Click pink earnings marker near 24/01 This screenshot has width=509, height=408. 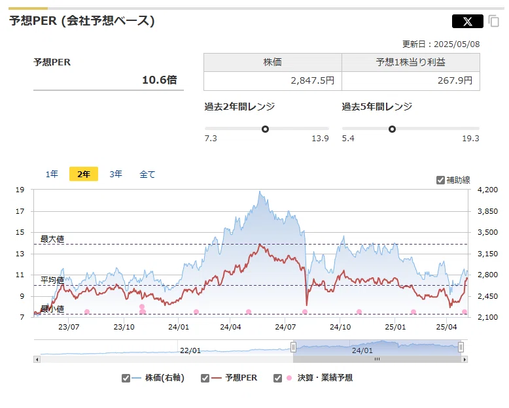pyautogui.click(x=196, y=312)
